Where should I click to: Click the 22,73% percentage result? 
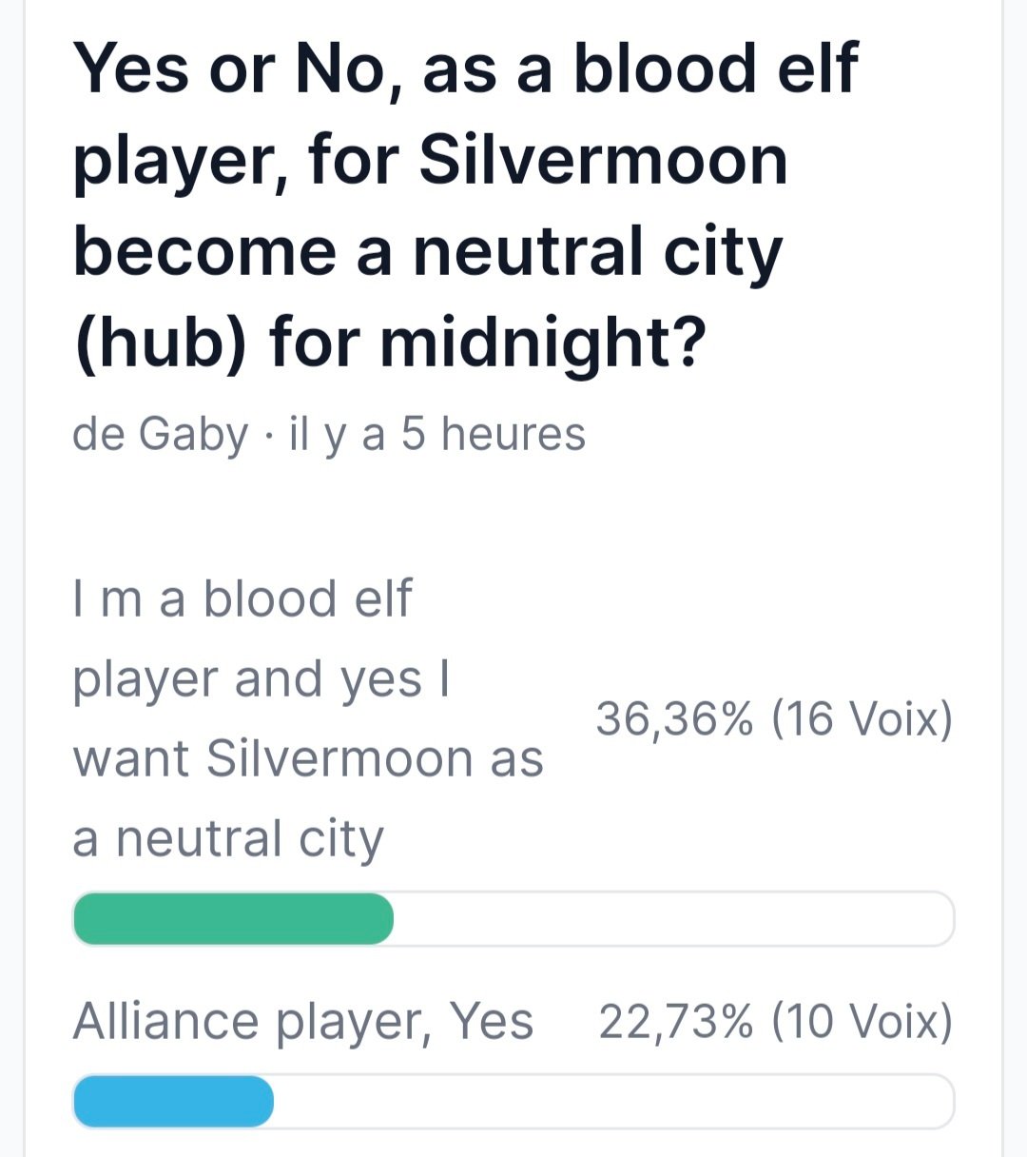coord(675,1022)
